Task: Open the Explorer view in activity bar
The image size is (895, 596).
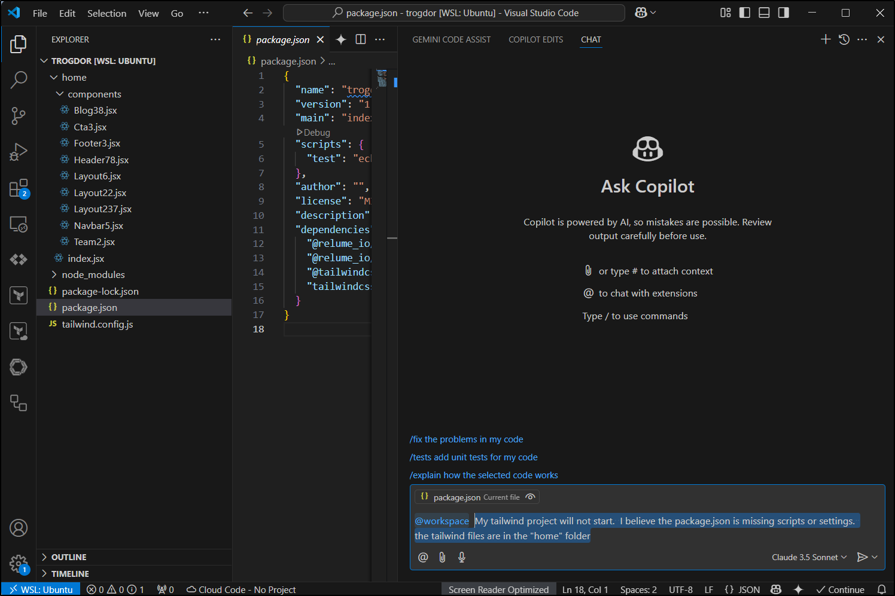Action: click(x=19, y=44)
